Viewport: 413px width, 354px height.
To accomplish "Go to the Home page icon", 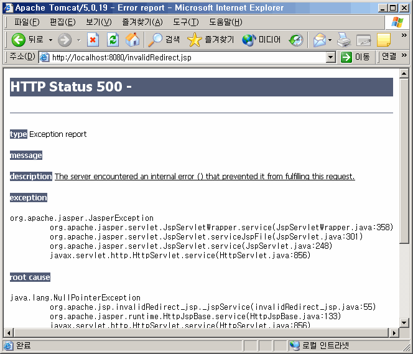I will tap(132, 40).
